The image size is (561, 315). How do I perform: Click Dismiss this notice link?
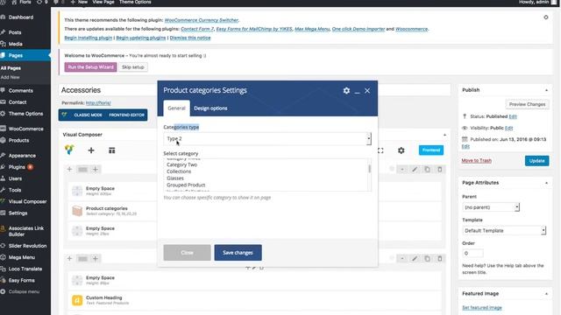(190, 38)
